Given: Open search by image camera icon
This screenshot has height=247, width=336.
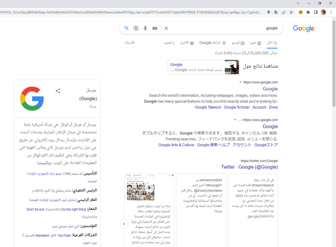Looking at the screenshot, I should tap(136, 28).
